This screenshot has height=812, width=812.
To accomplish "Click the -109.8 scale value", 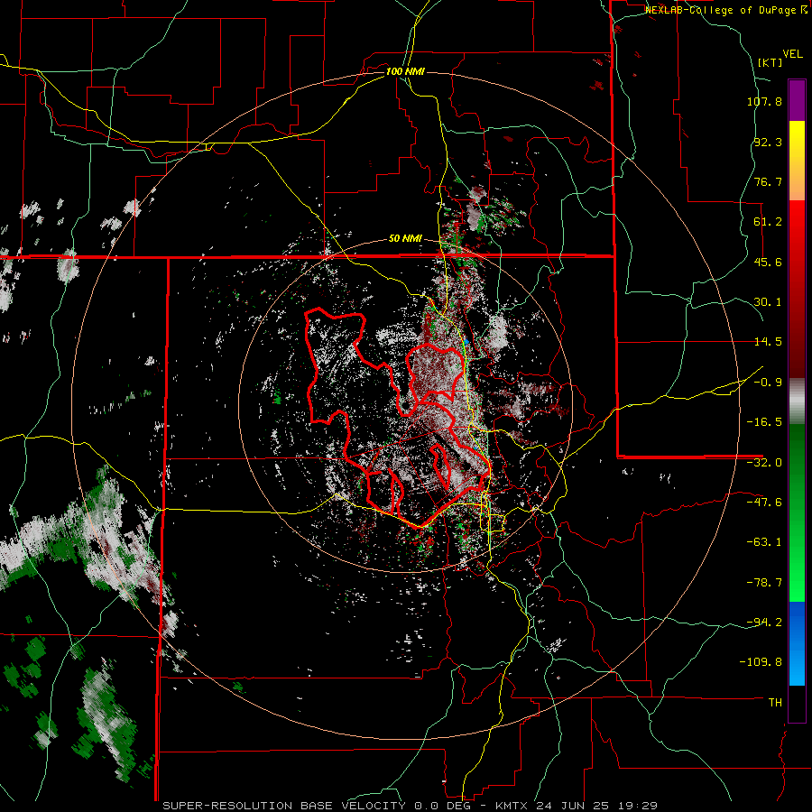I will pos(761,662).
